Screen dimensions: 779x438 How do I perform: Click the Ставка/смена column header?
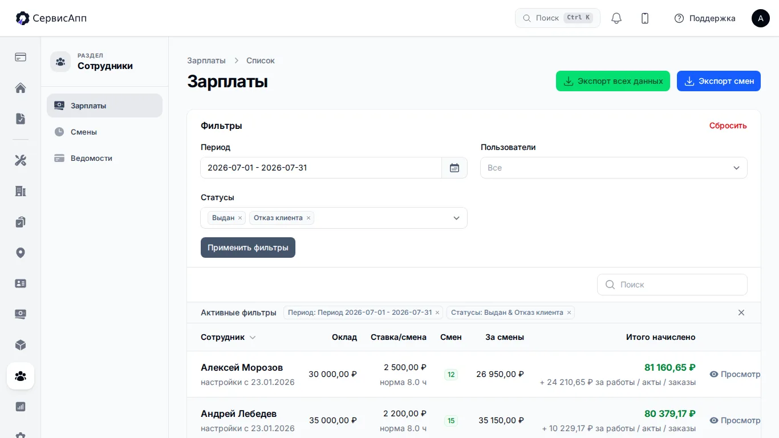point(399,337)
